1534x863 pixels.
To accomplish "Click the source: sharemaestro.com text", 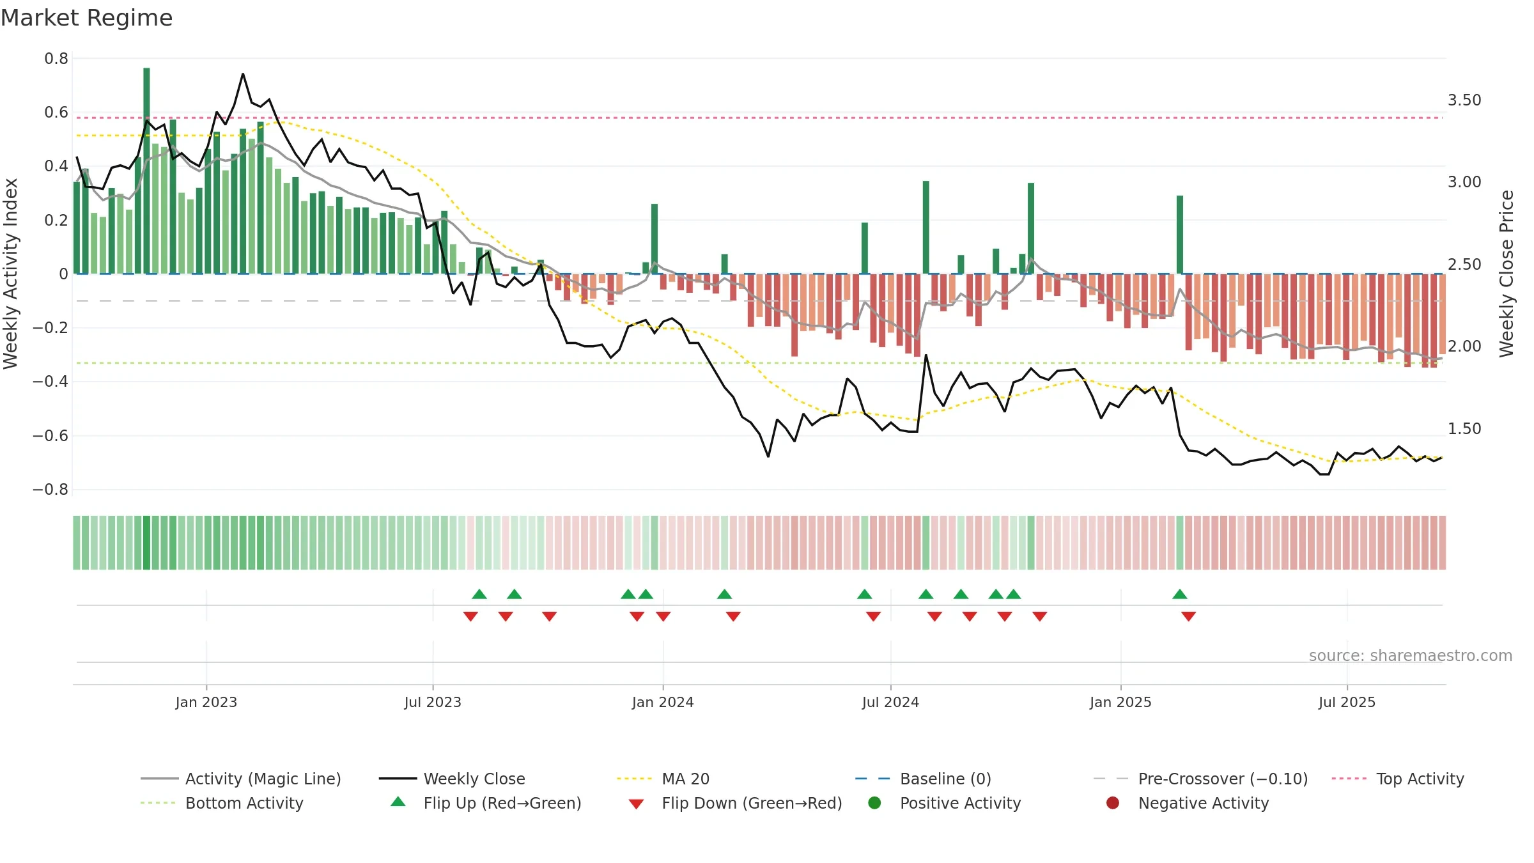I will [1411, 655].
